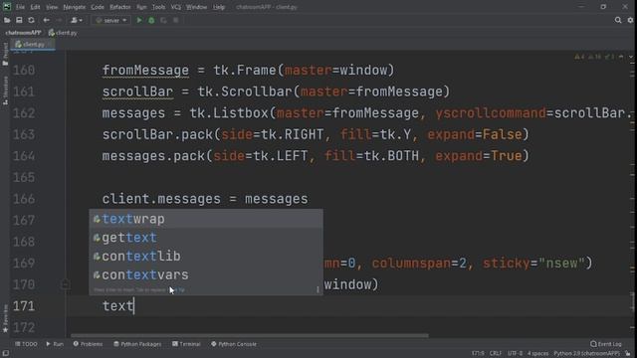The width and height of the screenshot is (637, 358).
Task: Click the weak warnings count indicator
Action: (x=595, y=57)
